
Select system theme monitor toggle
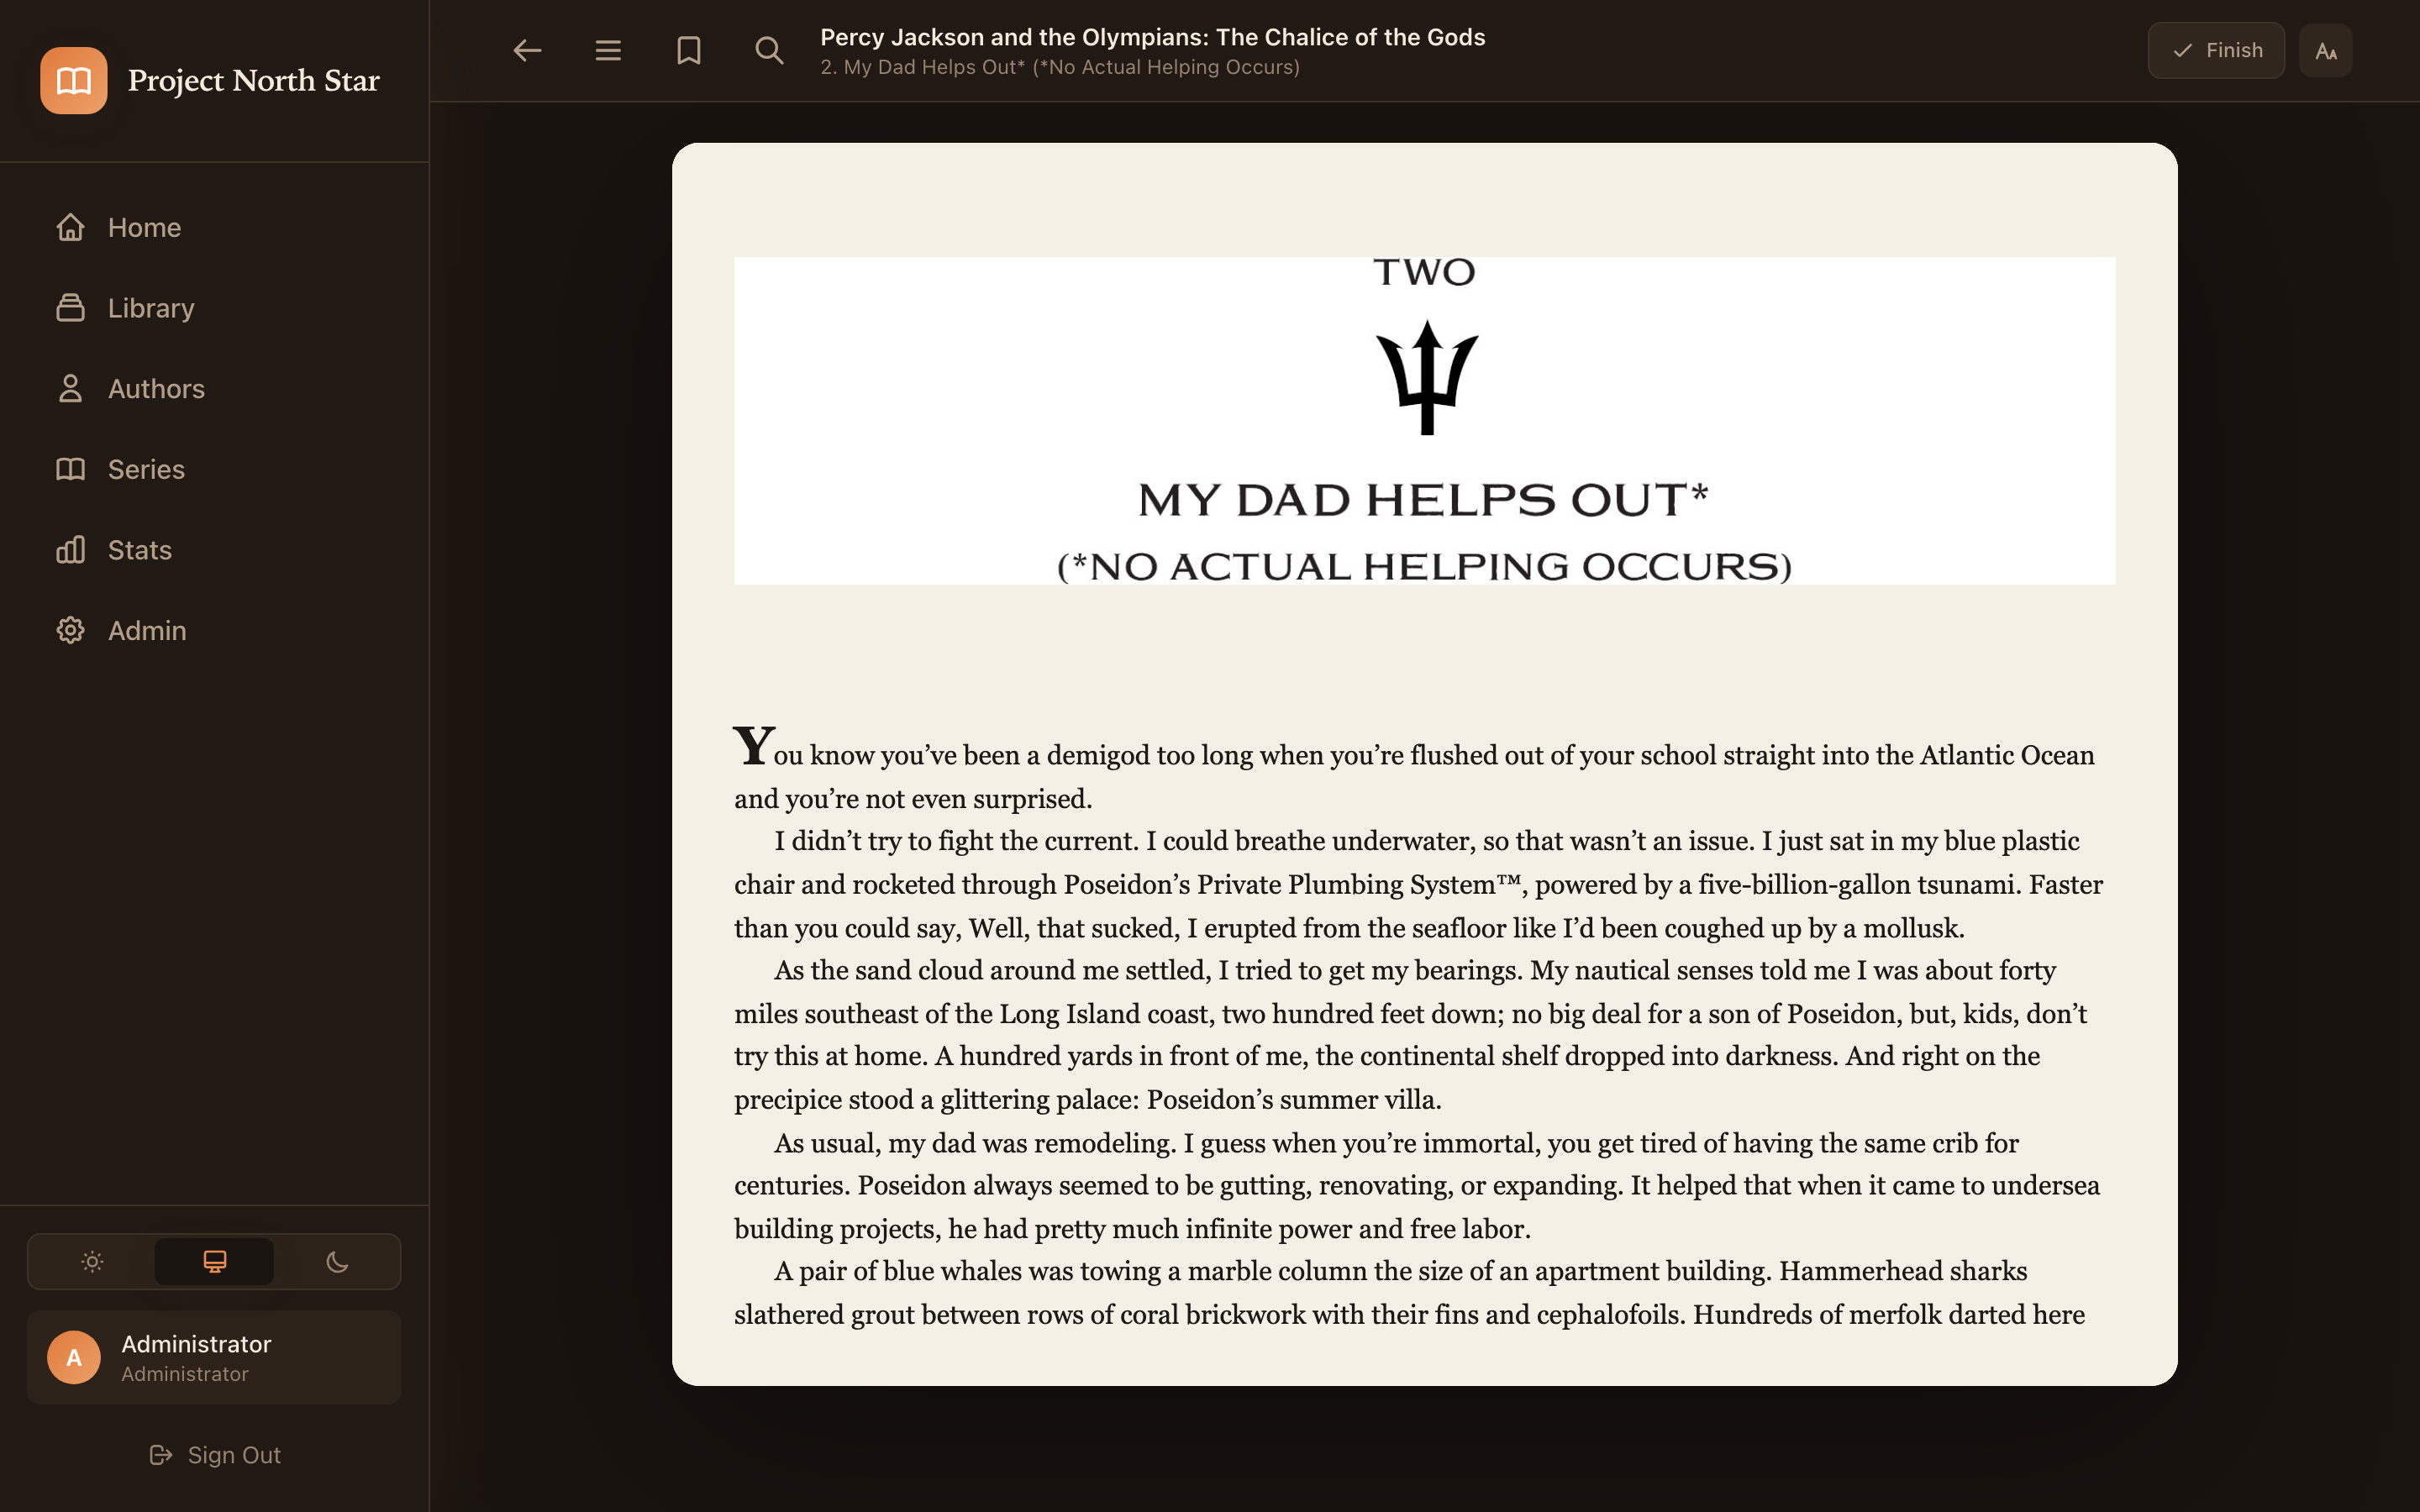click(214, 1262)
